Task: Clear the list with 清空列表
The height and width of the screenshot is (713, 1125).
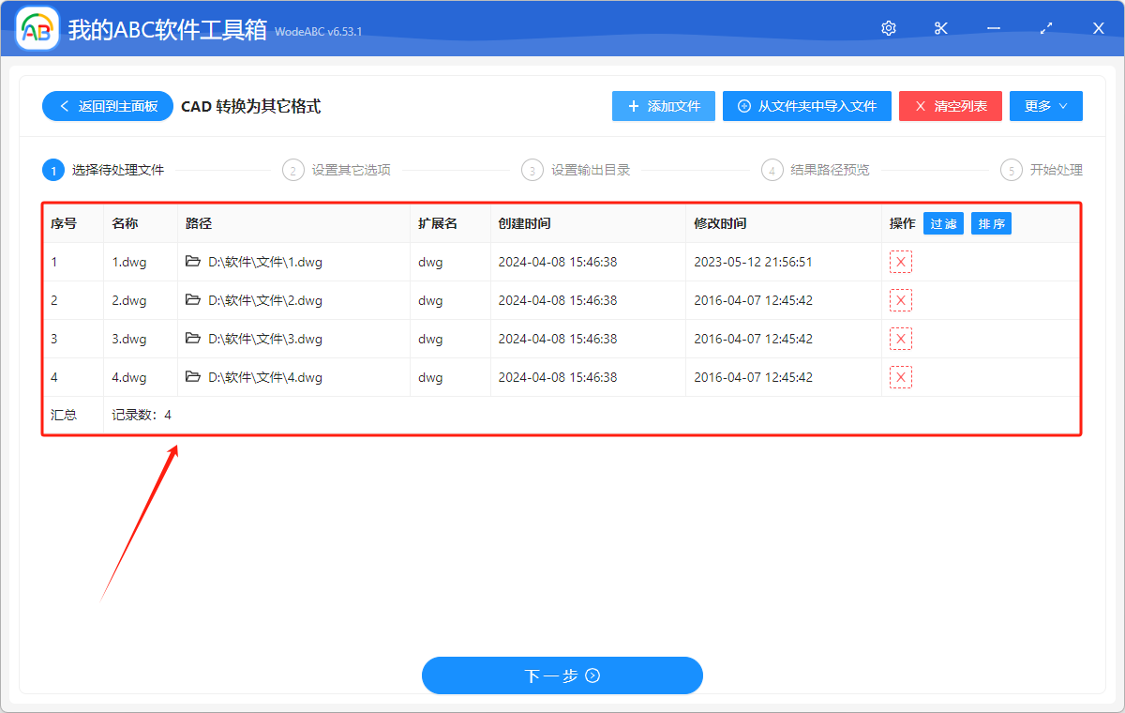Action: click(950, 106)
